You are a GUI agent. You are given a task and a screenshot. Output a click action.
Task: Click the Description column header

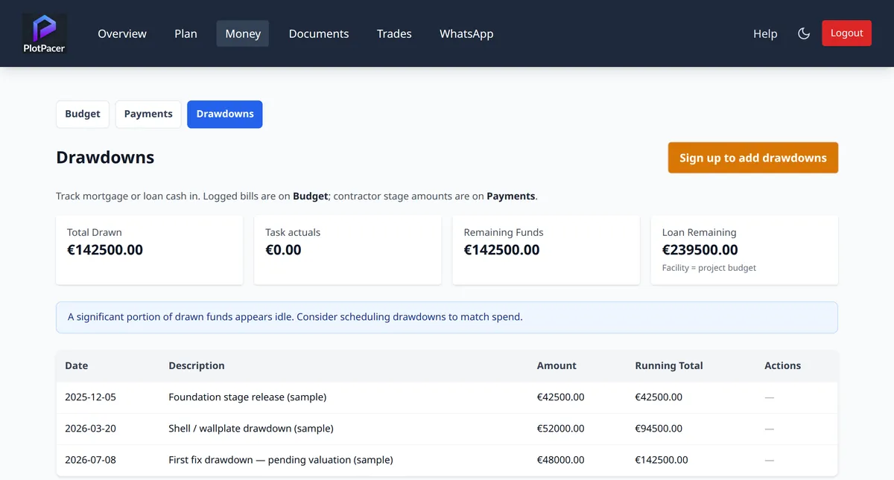(x=197, y=365)
